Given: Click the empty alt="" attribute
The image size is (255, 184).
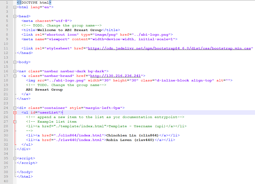Looking at the screenshot, I should 223,80.
